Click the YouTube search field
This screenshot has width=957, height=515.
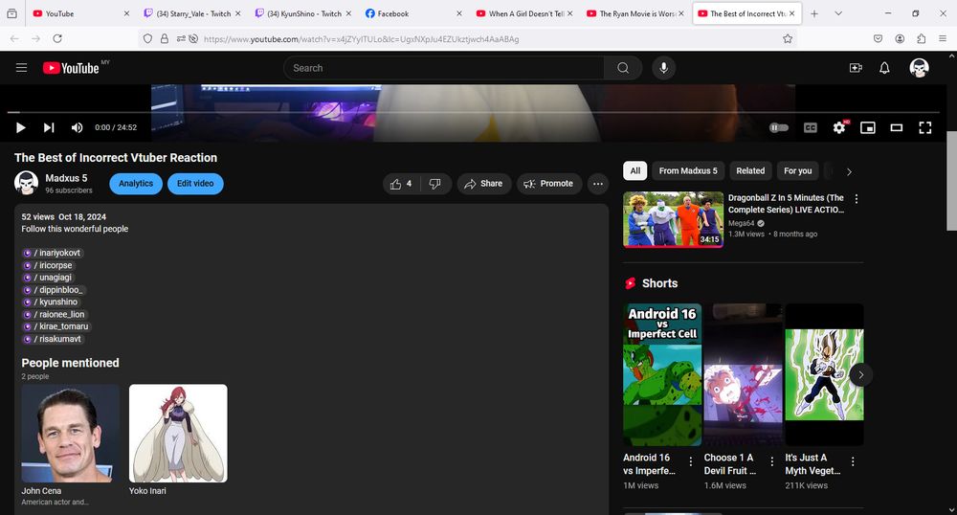point(444,68)
